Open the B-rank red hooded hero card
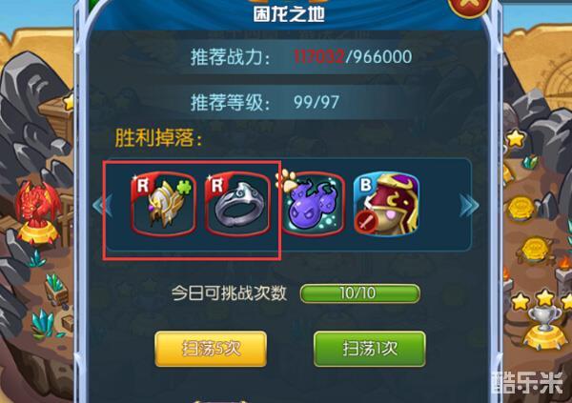The height and width of the screenshot is (403, 572). pos(387,205)
